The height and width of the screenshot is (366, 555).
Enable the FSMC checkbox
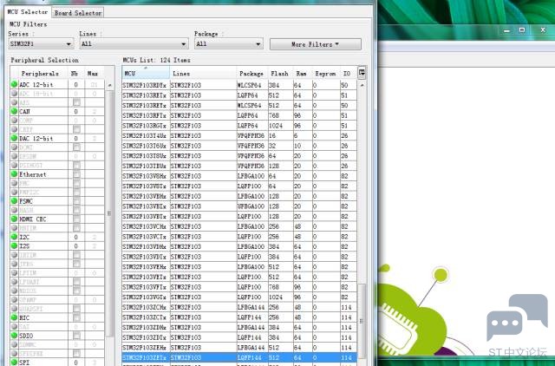tap(76, 201)
